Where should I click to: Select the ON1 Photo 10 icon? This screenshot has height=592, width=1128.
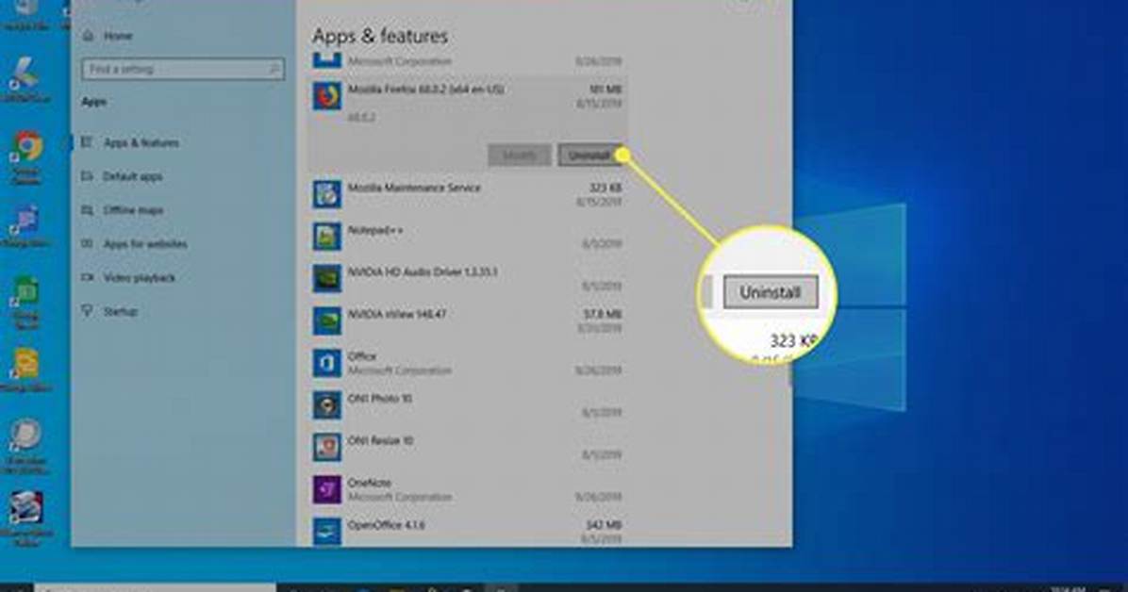tap(326, 405)
